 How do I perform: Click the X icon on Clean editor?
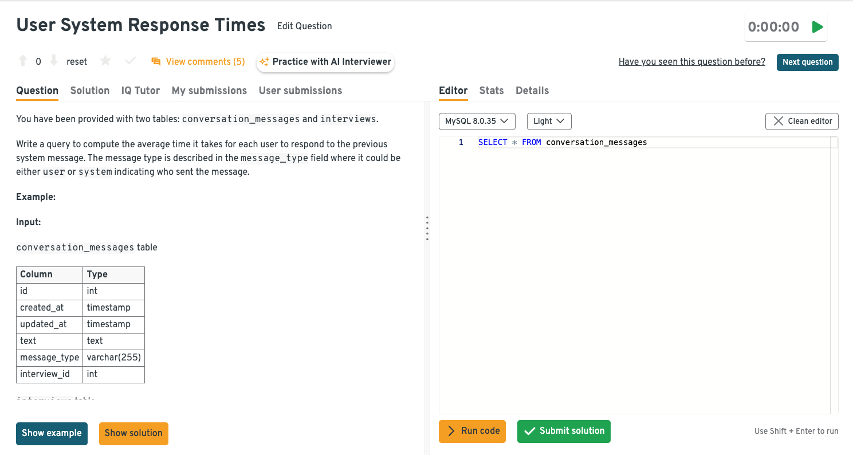pyautogui.click(x=778, y=121)
